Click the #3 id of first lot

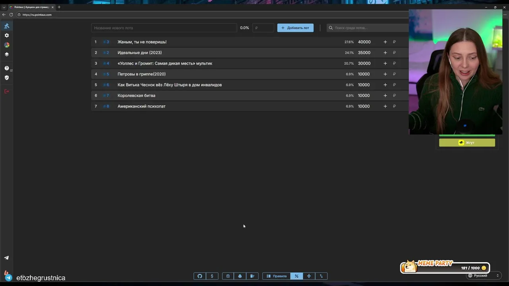click(x=106, y=42)
